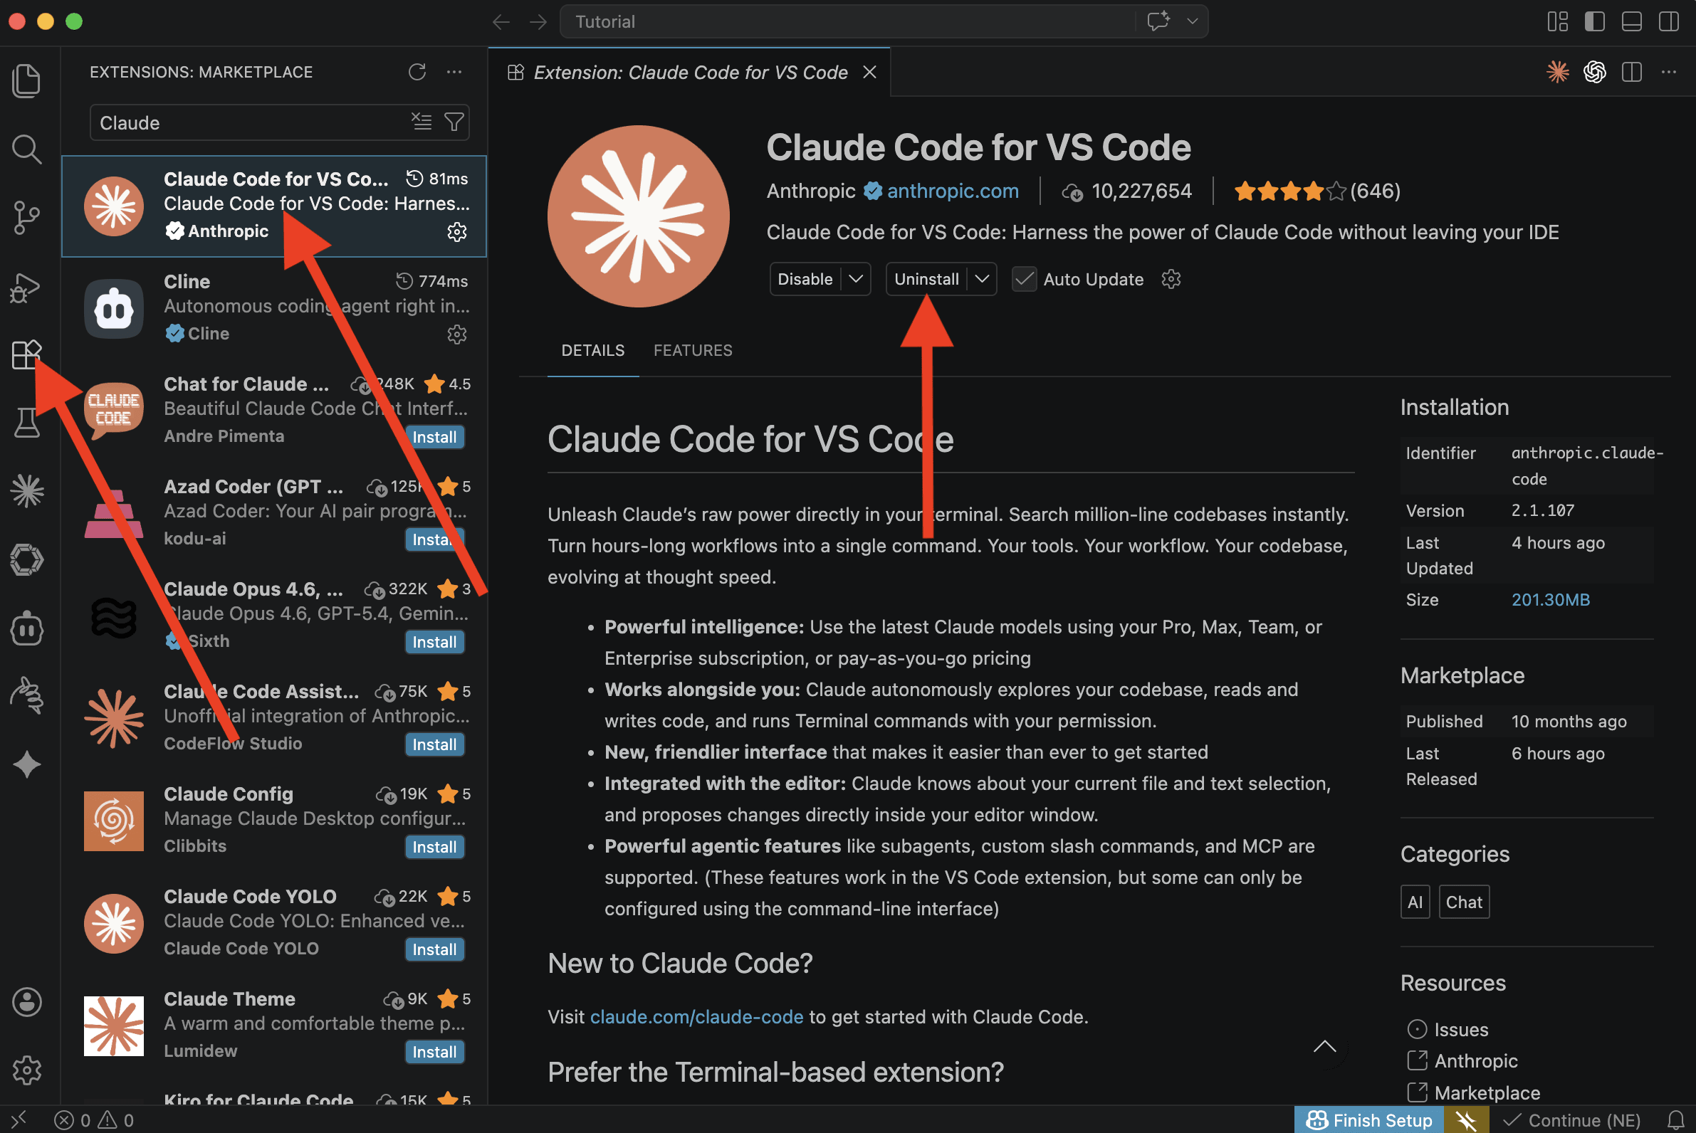
Task: Expand the Disable button dropdown arrow
Action: click(856, 279)
